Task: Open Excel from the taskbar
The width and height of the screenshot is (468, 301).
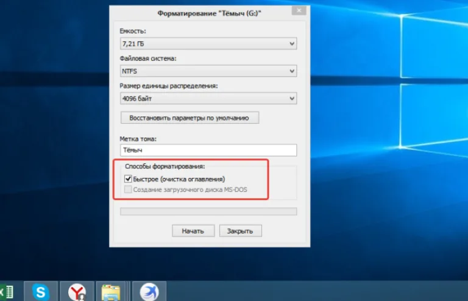Action: [7, 291]
